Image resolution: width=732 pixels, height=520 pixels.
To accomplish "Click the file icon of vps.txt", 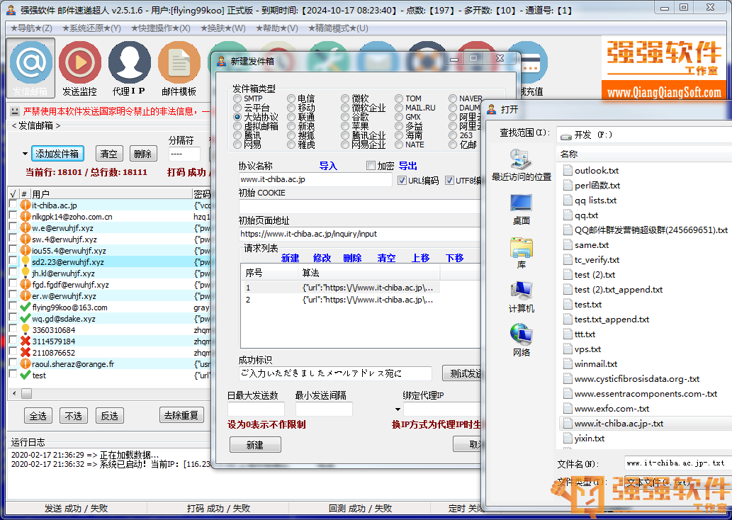I will pyautogui.click(x=567, y=349).
